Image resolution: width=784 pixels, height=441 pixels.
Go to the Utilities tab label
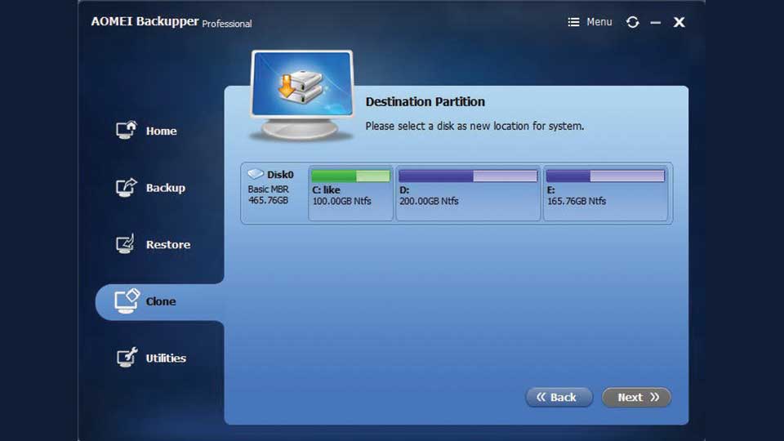point(166,358)
